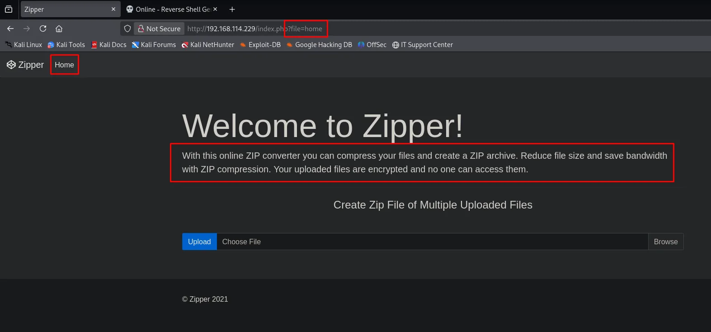Close the Zipper tab
711x332 pixels.
pos(113,9)
